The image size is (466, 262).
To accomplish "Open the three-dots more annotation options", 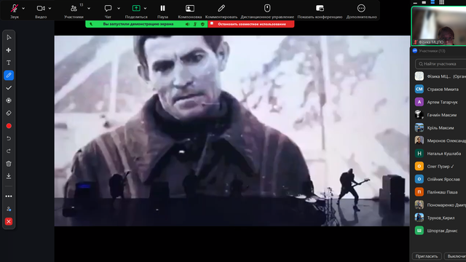I will 9,196.
